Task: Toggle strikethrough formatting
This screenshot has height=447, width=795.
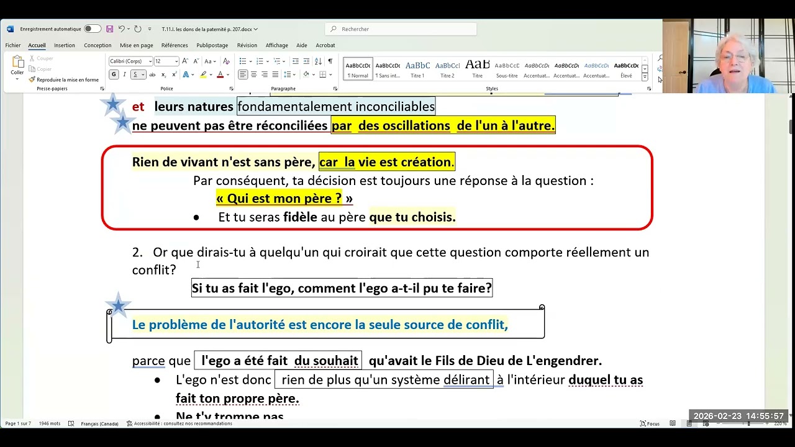Action: click(152, 74)
